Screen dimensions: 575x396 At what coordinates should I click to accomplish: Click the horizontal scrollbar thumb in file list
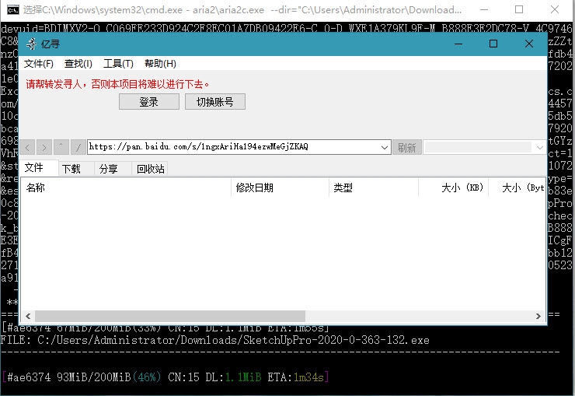click(x=169, y=317)
